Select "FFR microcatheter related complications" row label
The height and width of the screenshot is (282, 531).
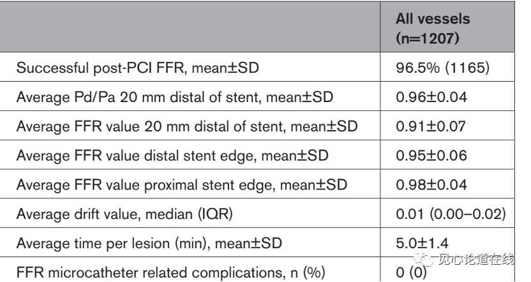pyautogui.click(x=170, y=272)
